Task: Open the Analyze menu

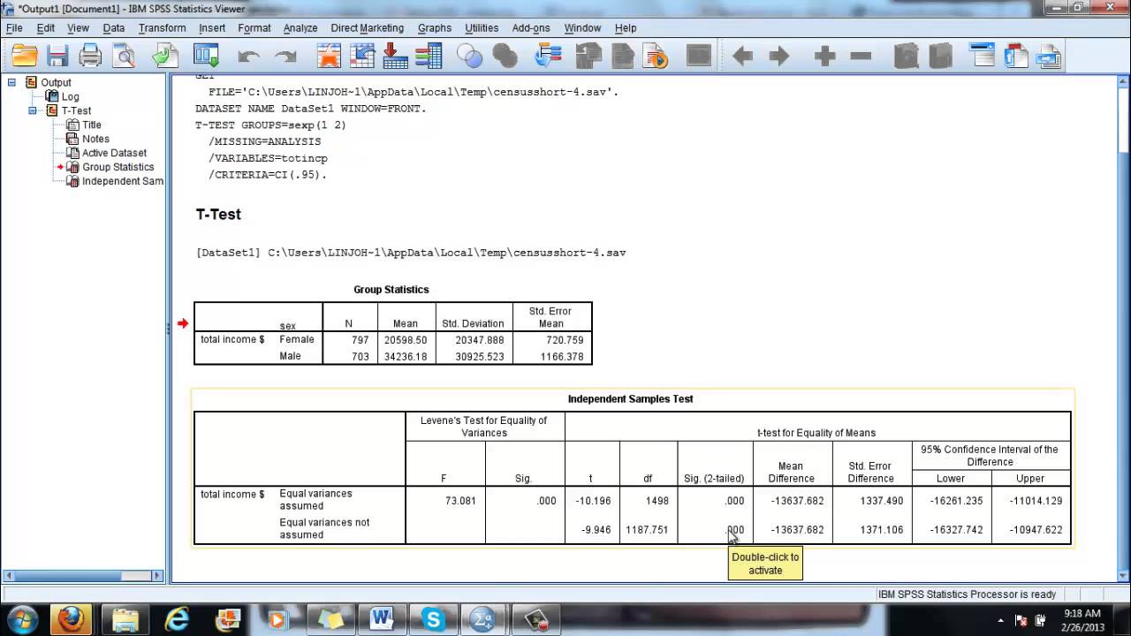Action: tap(300, 28)
